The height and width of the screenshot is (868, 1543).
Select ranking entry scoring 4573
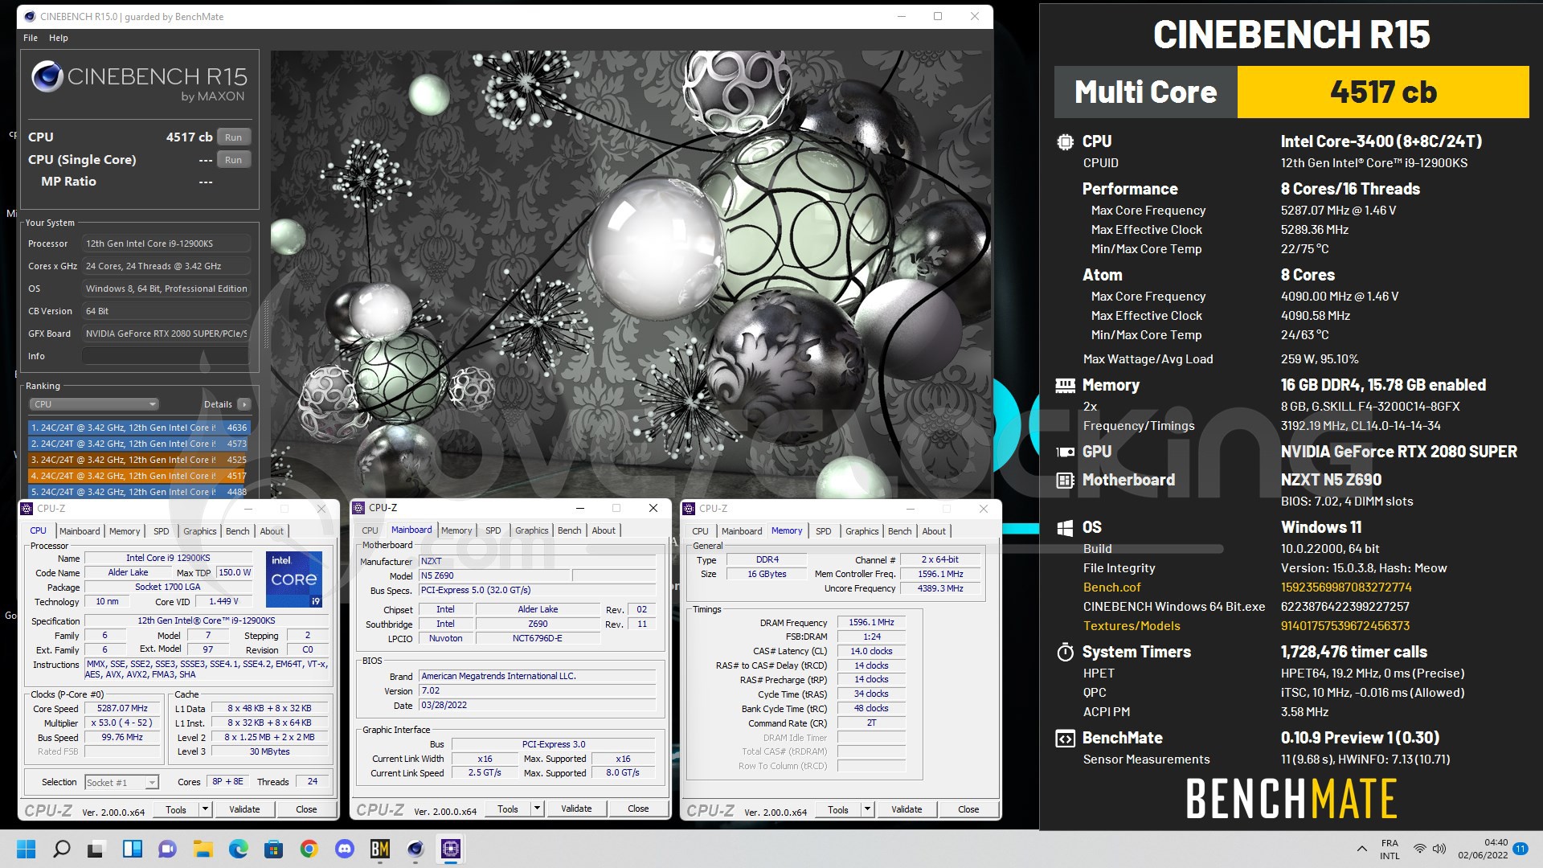click(x=139, y=444)
